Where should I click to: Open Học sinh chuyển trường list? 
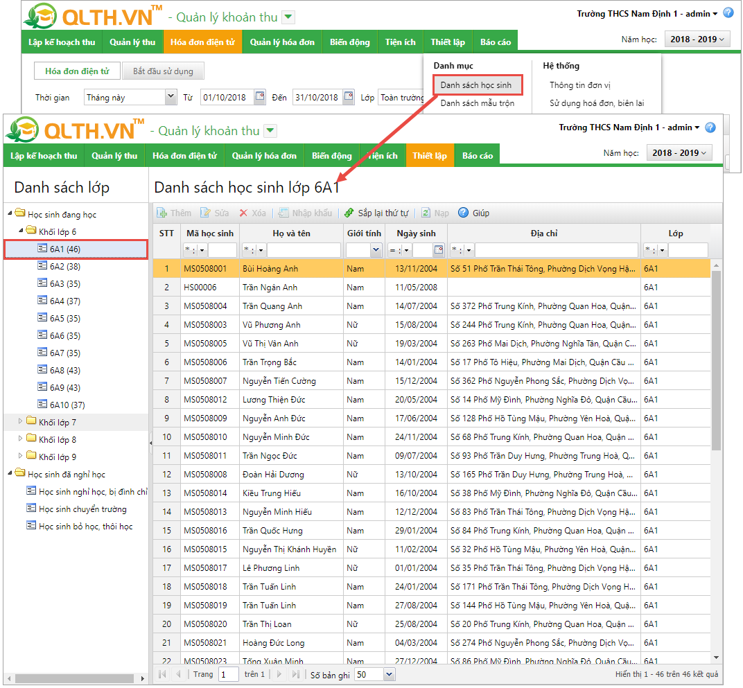pyautogui.click(x=82, y=509)
